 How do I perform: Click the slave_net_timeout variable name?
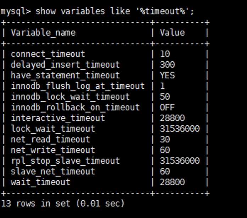53,172
